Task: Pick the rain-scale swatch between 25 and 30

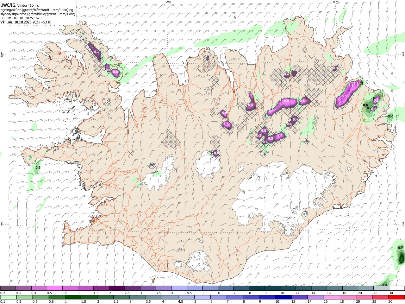Action: [380, 297]
